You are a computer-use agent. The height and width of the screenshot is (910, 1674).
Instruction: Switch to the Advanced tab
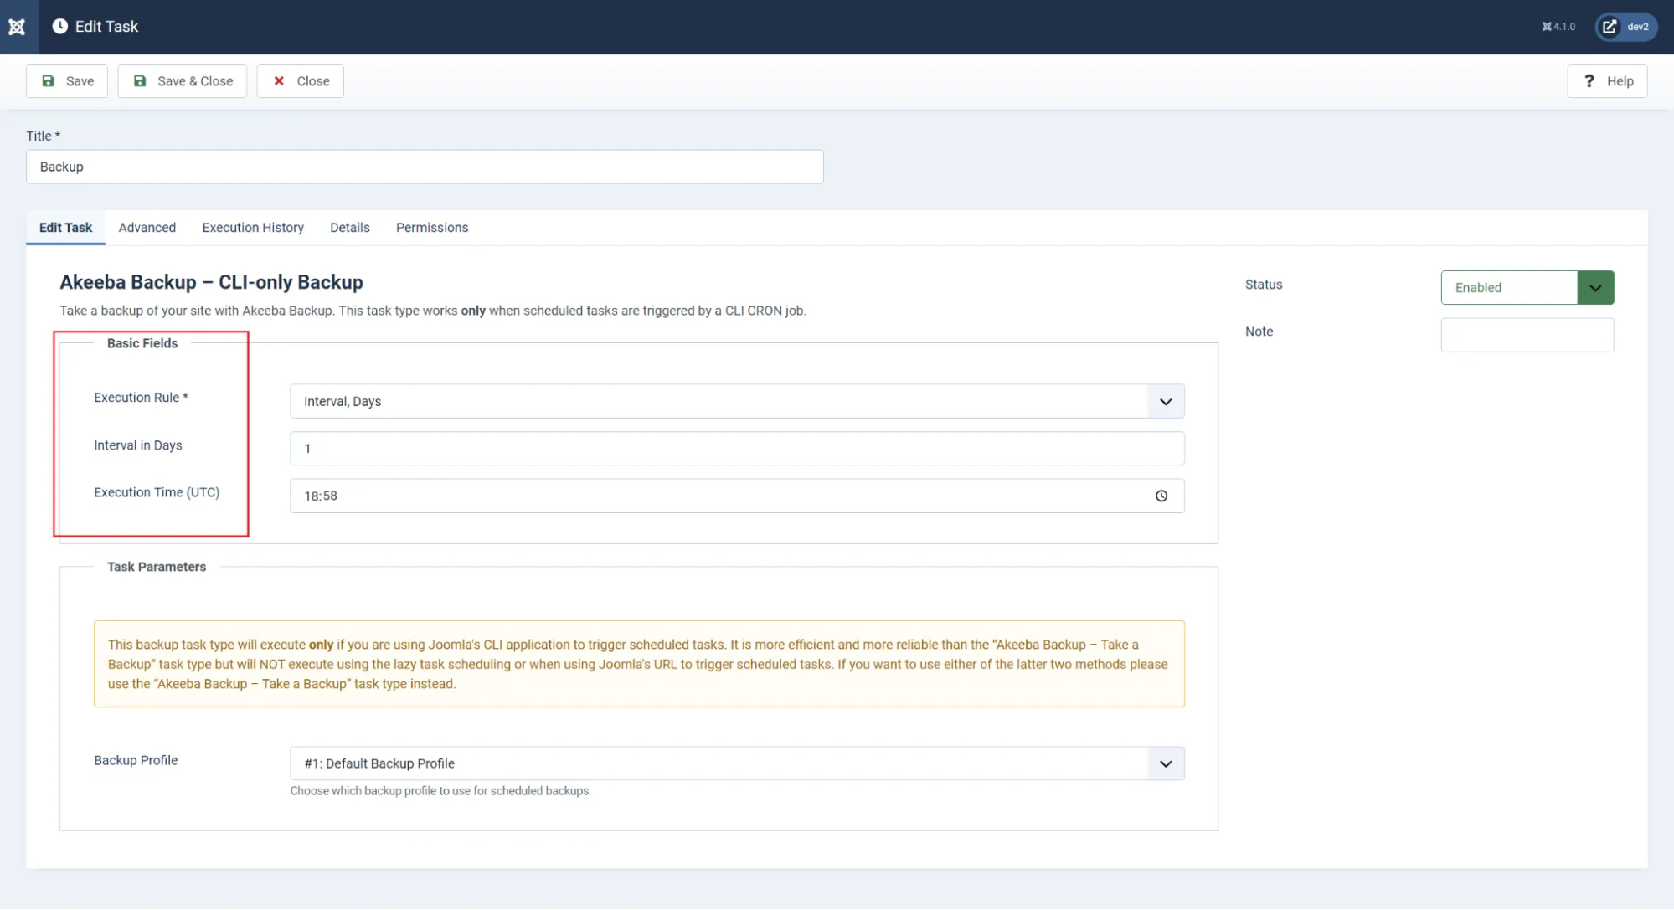tap(147, 228)
